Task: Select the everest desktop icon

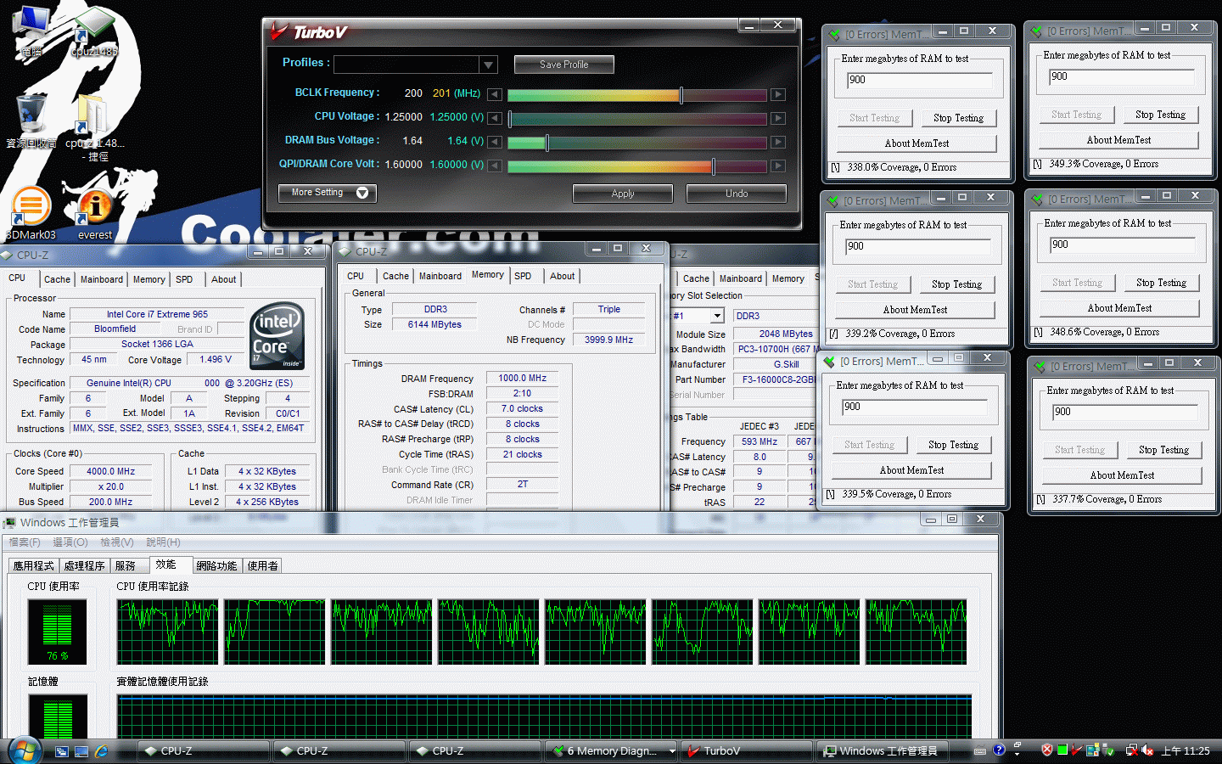Action: pyautogui.click(x=95, y=213)
